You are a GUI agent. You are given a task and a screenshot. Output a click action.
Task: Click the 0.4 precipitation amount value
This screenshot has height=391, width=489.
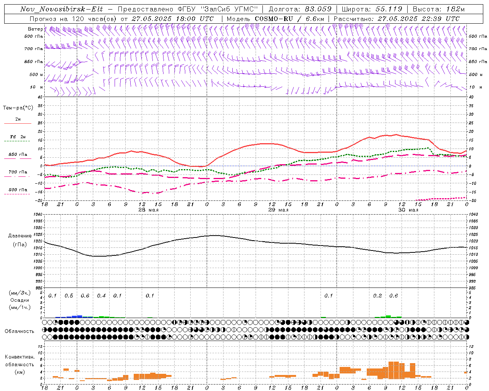tap(101, 296)
